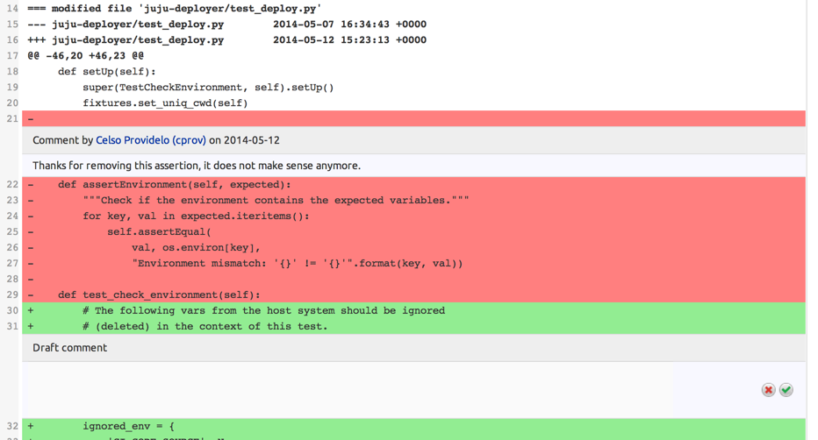This screenshot has width=818, height=440.
Task: Click added line 'ignored_env = {'
Action: [x=129, y=427]
